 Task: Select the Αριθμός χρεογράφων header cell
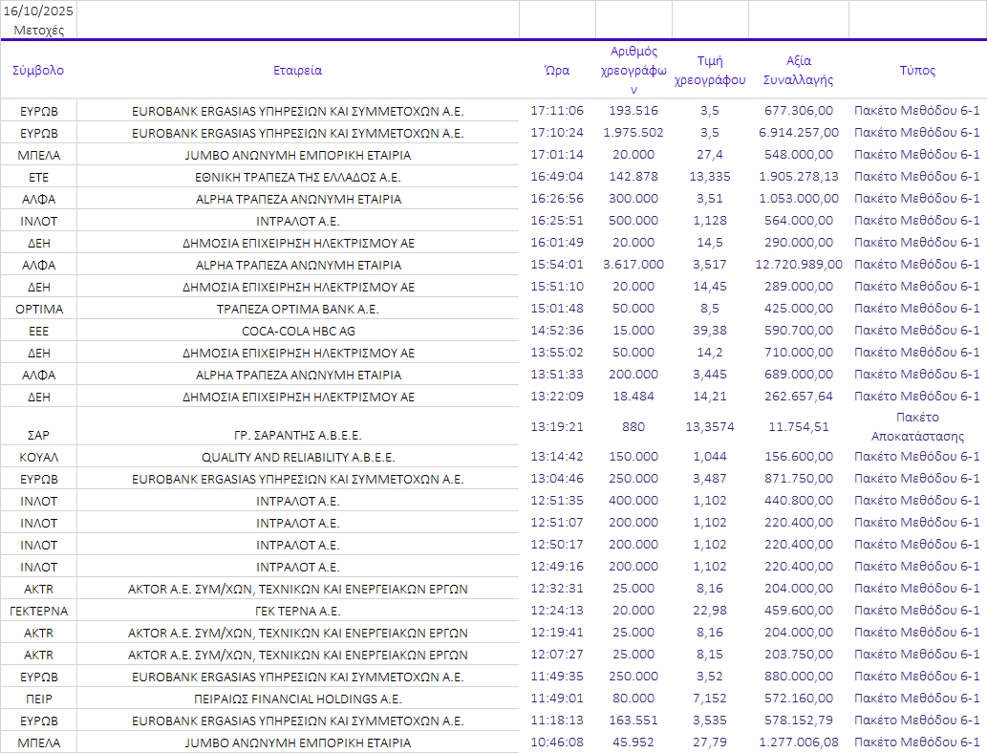633,70
